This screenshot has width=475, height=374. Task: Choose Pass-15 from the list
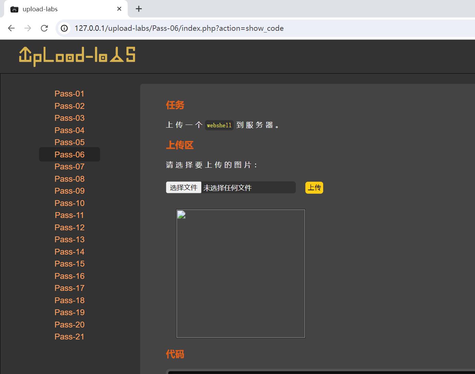[x=69, y=264]
